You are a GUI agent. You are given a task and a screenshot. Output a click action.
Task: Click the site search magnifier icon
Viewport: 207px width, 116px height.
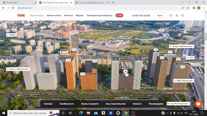pyautogui.click(x=182, y=15)
